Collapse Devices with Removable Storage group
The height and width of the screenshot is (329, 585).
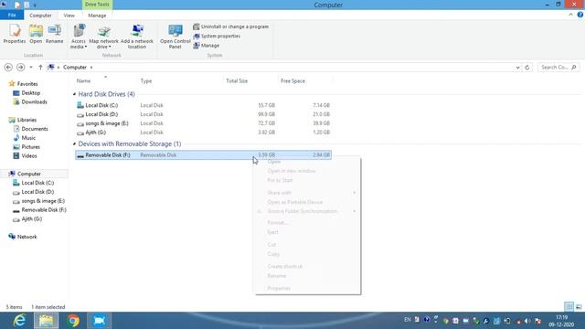click(74, 143)
